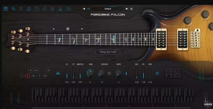Click the inward arrows articulation button
This screenshot has width=213, height=109.
coord(36,70)
